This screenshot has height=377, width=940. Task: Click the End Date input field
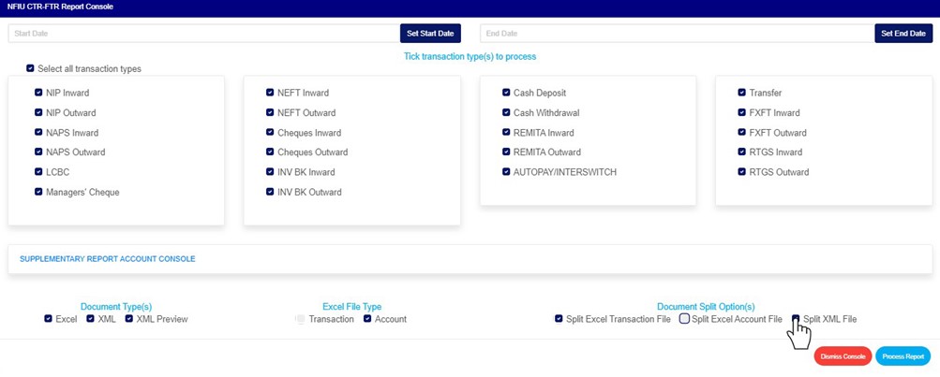[x=677, y=34]
